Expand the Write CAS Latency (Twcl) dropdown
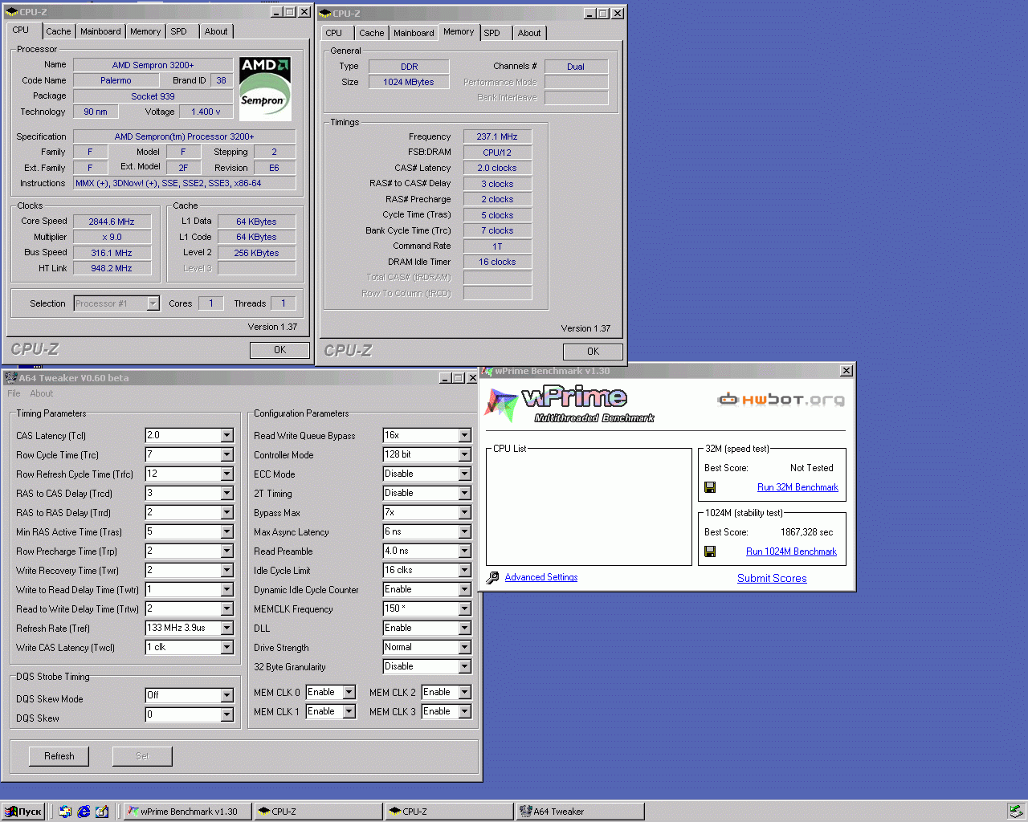Image resolution: width=1028 pixels, height=822 pixels. coord(227,647)
